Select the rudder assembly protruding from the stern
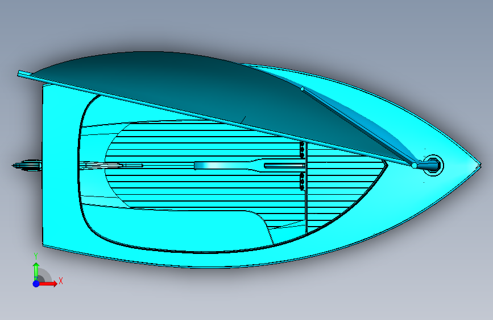This screenshot has height=320, width=493. pos(28,165)
